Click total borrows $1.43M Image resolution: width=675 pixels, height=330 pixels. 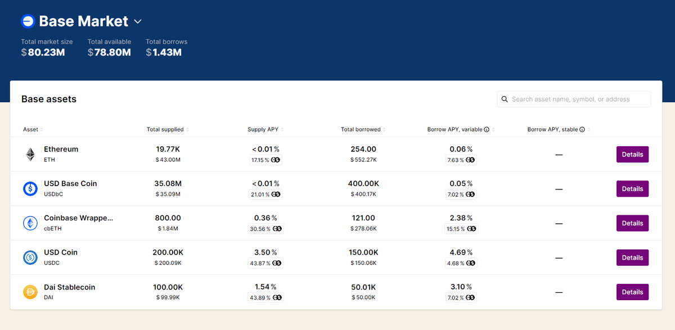(164, 52)
